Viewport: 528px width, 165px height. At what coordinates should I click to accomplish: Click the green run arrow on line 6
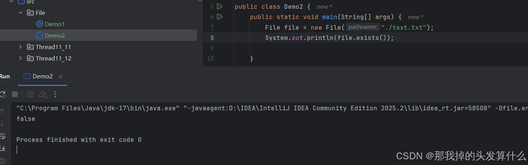(220, 17)
